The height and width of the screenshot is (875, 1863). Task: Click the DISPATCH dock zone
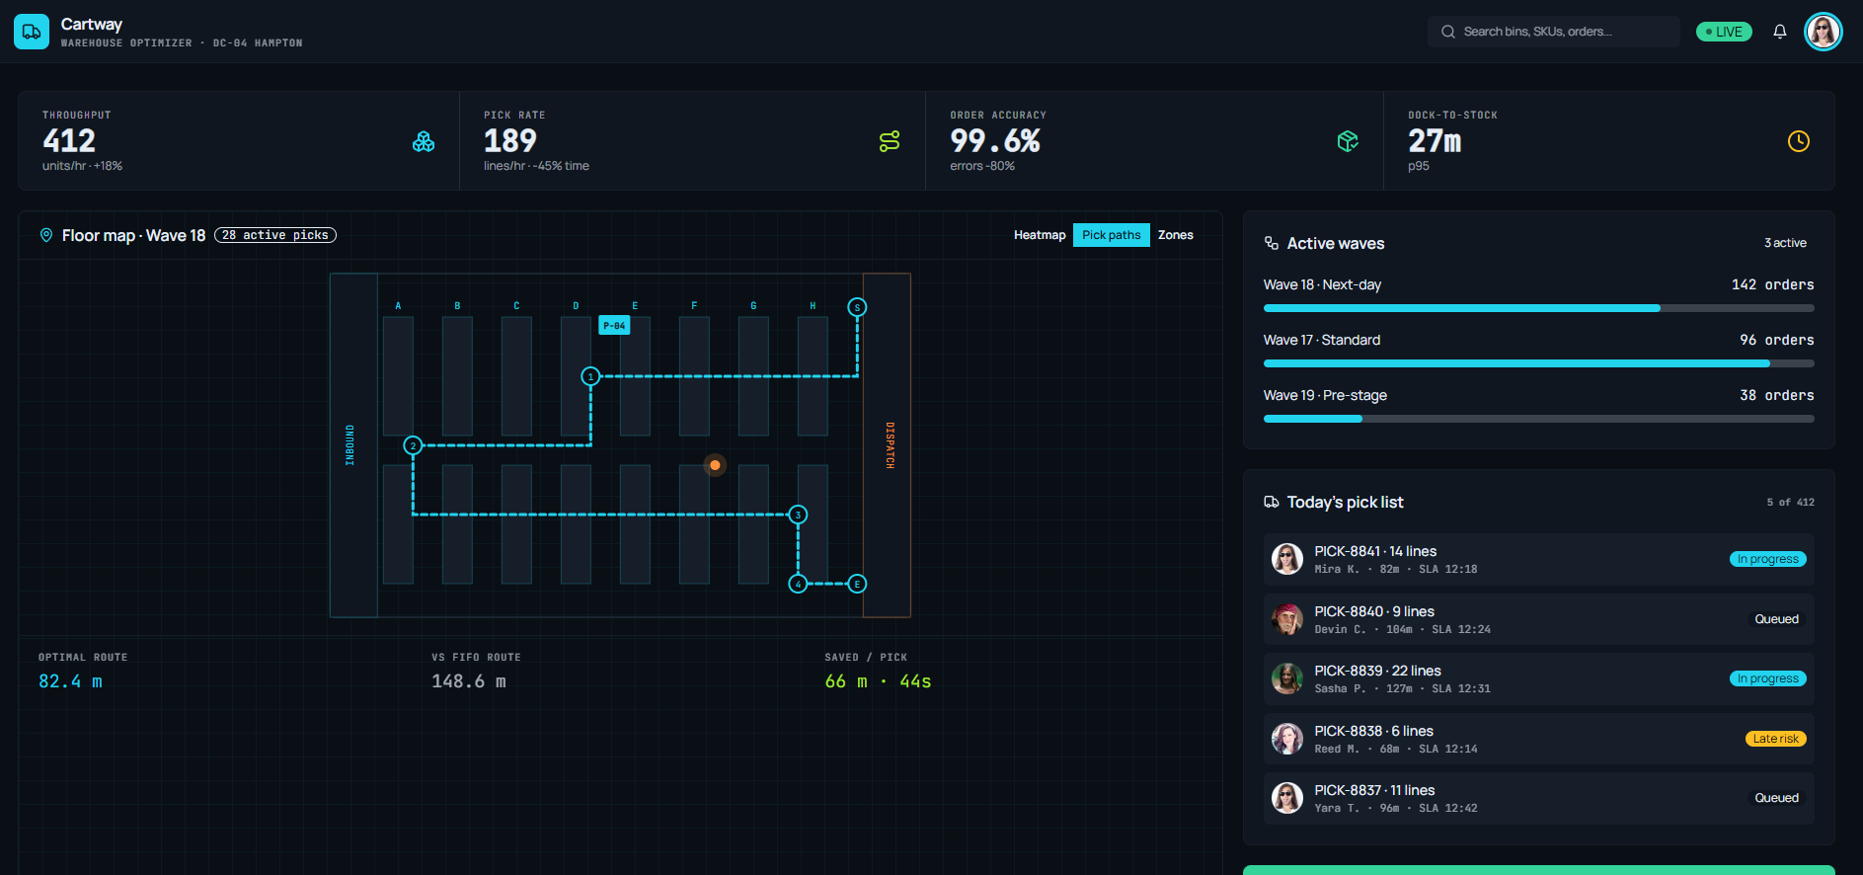(887, 445)
